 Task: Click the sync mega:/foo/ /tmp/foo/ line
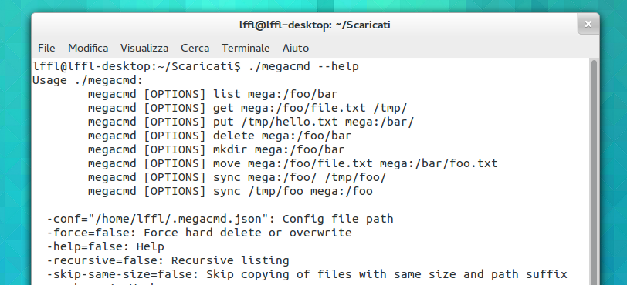click(237, 178)
